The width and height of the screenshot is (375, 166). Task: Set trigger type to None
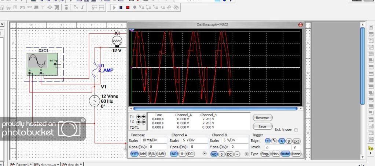(x=296, y=154)
